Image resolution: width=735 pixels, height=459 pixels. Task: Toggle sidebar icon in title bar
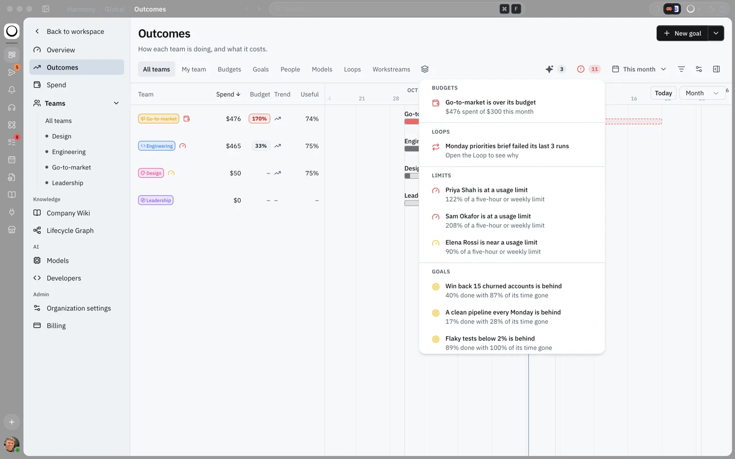[x=46, y=9]
